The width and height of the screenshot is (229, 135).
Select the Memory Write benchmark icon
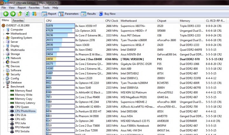pyautogui.click(x=12, y=95)
